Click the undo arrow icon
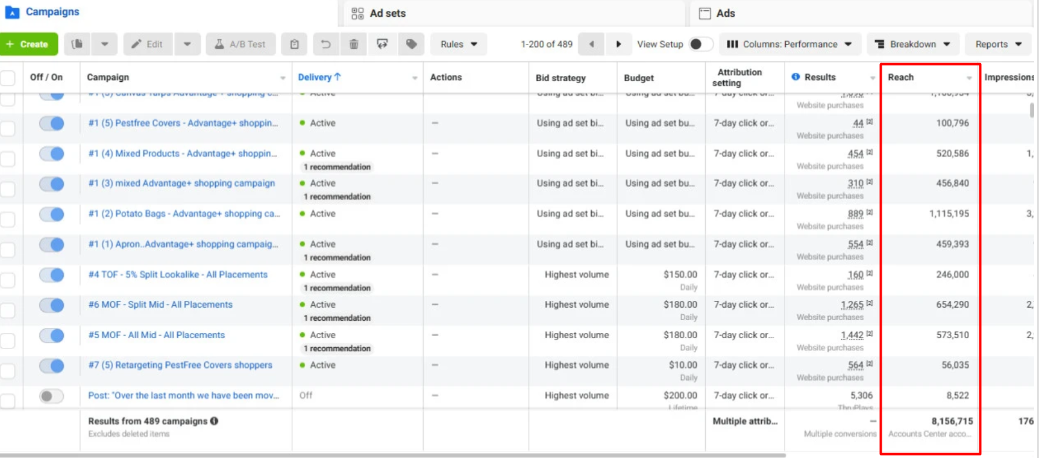This screenshot has width=1039, height=458. pyautogui.click(x=325, y=44)
